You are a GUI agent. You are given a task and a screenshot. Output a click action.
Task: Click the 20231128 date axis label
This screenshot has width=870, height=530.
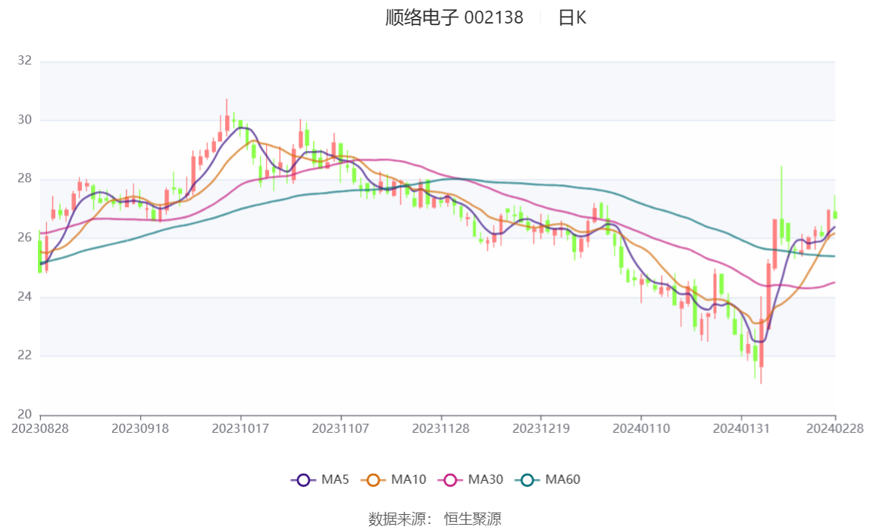(x=441, y=428)
